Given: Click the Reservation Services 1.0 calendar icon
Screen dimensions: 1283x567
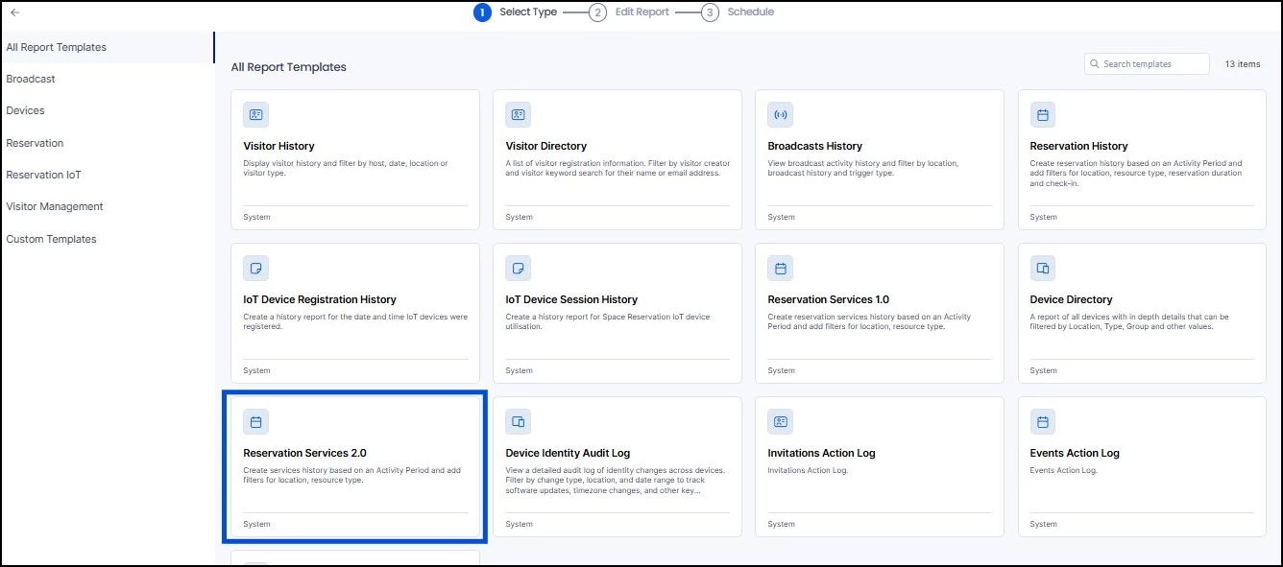Looking at the screenshot, I should pyautogui.click(x=780, y=269).
